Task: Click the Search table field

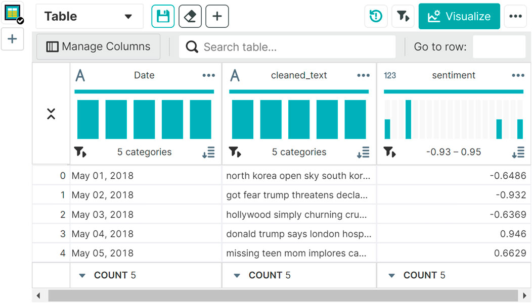Action: [287, 47]
